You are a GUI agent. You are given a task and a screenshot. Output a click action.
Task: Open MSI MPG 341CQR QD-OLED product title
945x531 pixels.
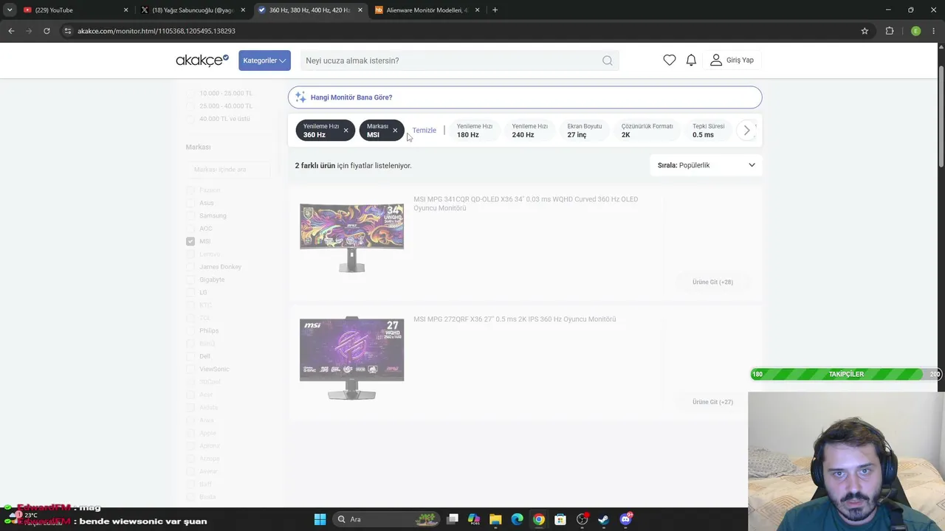526,204
